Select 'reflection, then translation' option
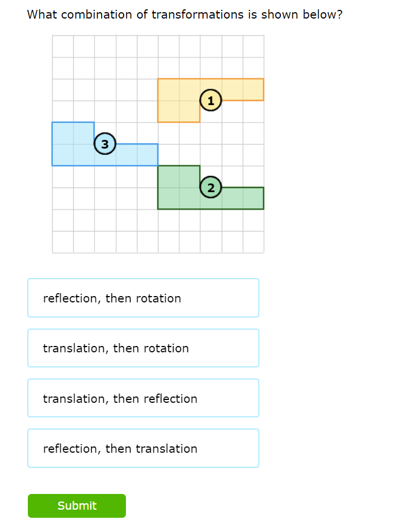The width and height of the screenshot is (401, 523). [143, 448]
